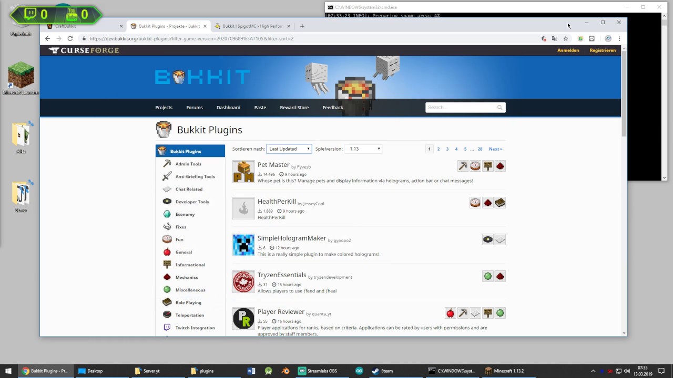Open the Word icon in the taskbar
Screen dimensions: 673x378
(x=251, y=371)
